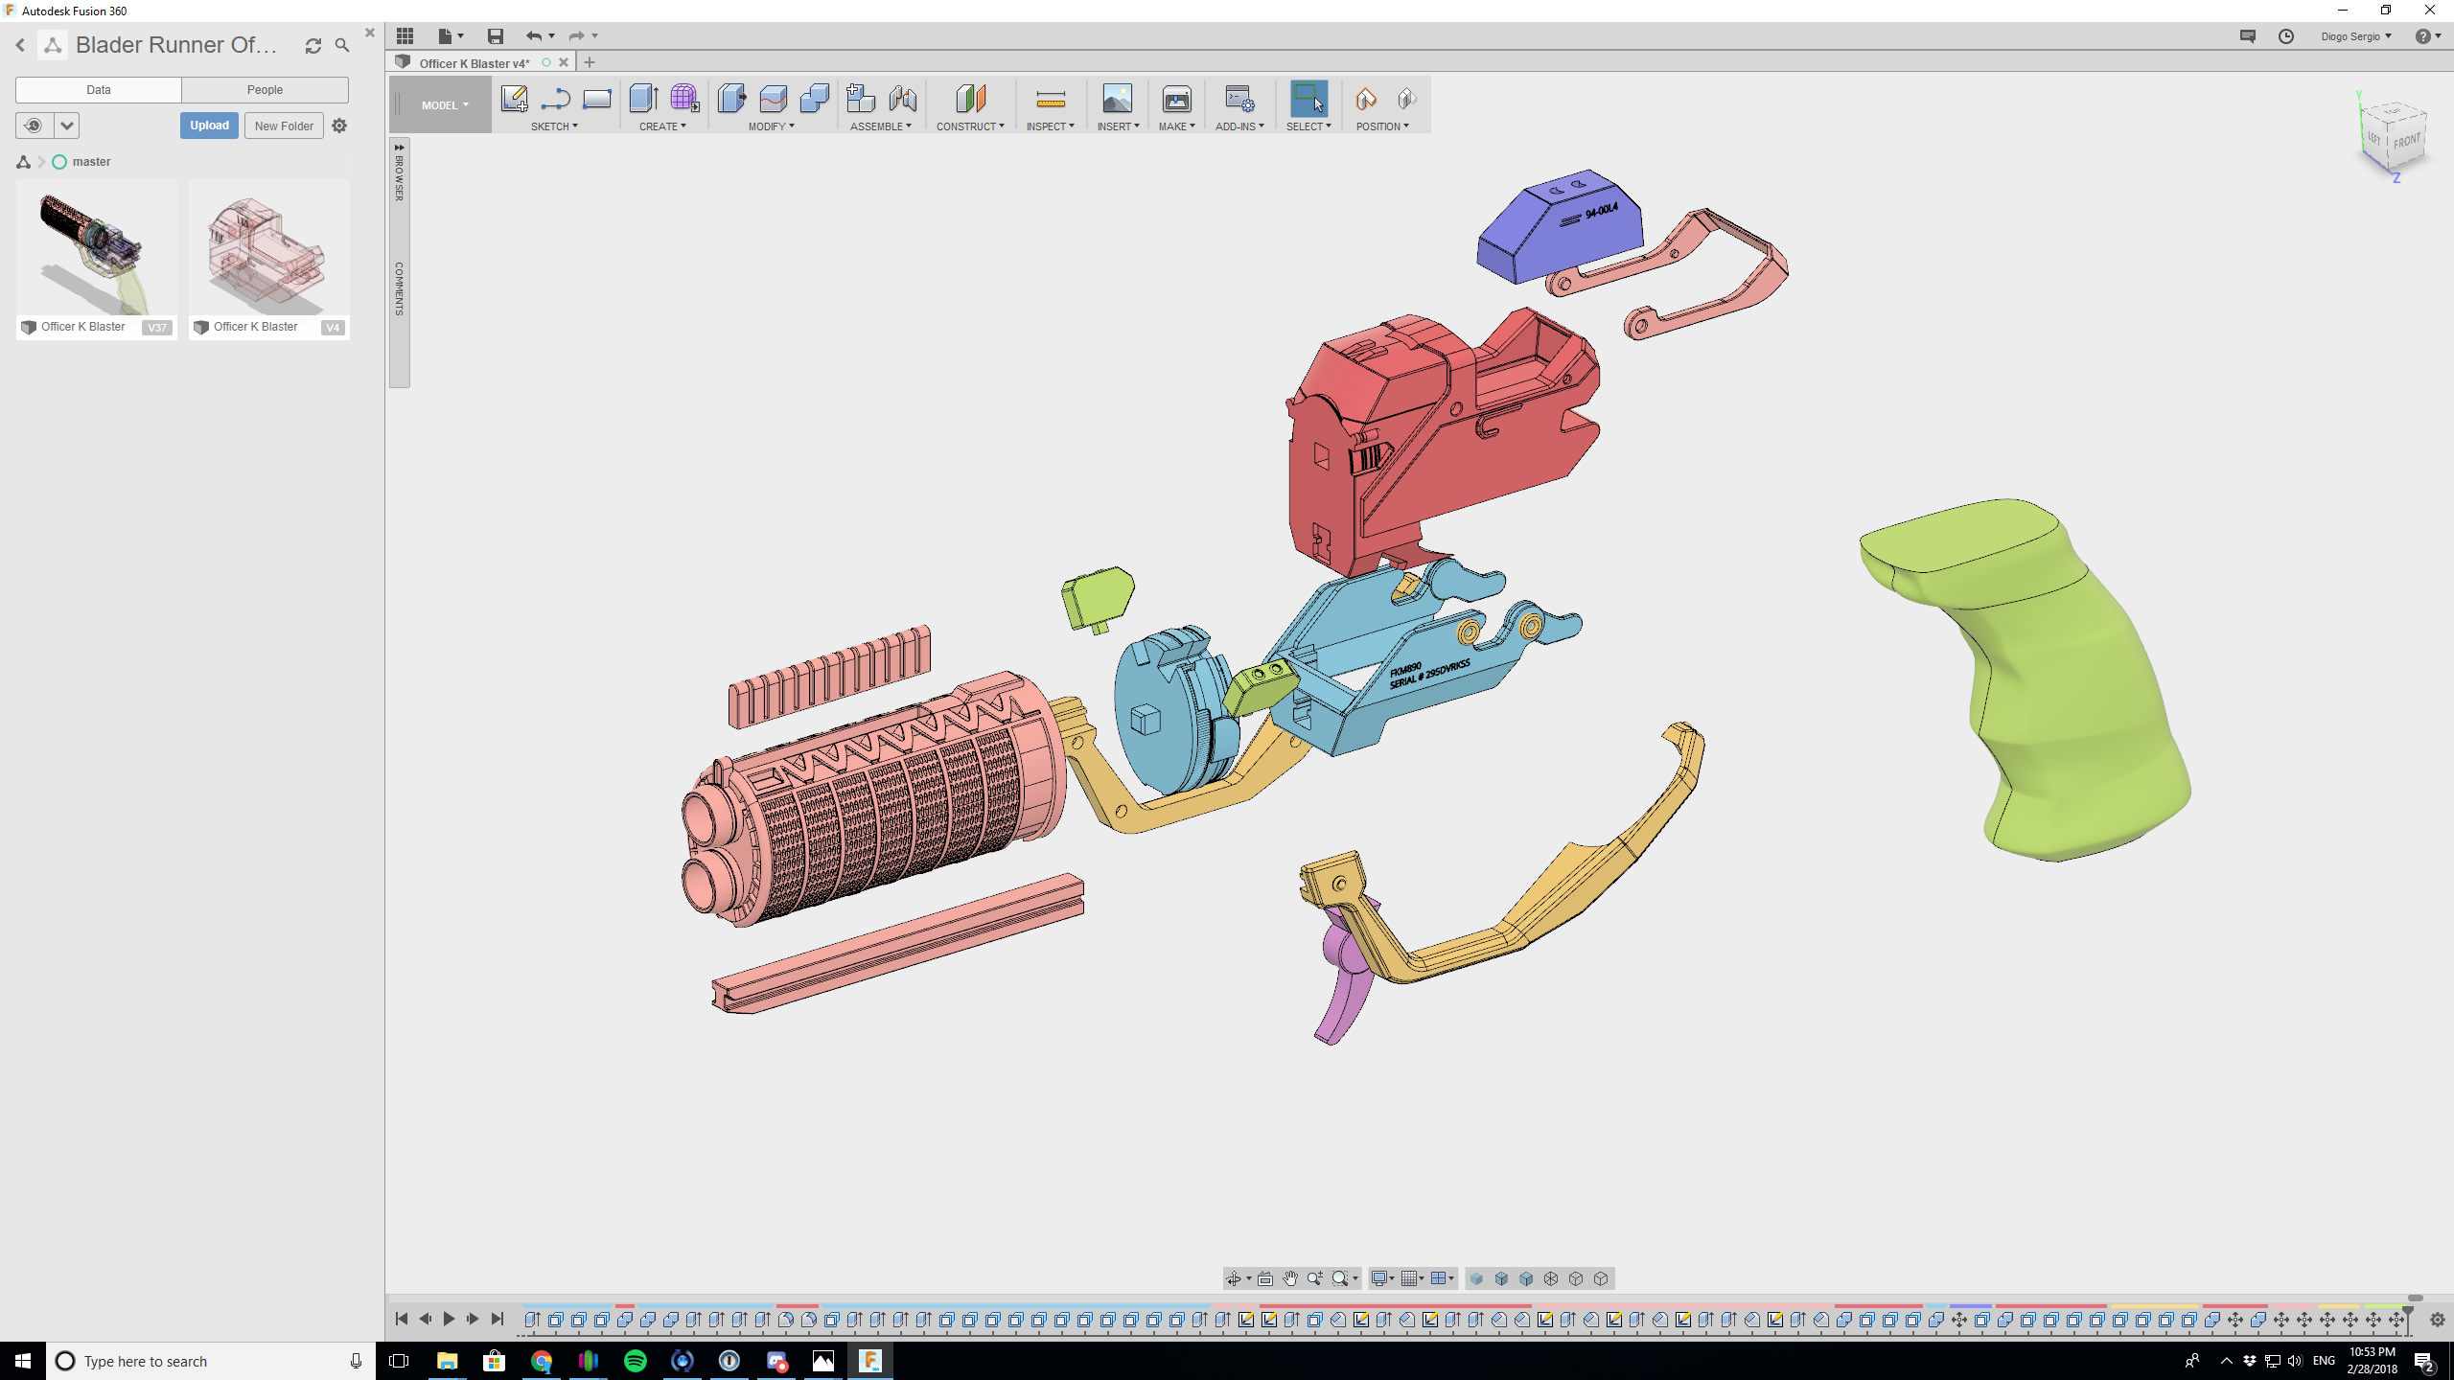Image resolution: width=2454 pixels, height=1380 pixels.
Task: Open the CONSTRUCT dropdown menu
Action: [970, 126]
